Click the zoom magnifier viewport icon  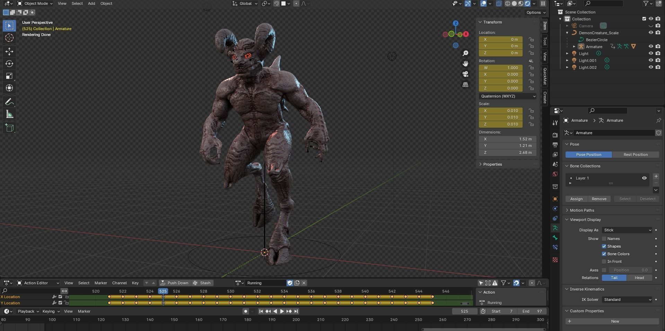(465, 53)
